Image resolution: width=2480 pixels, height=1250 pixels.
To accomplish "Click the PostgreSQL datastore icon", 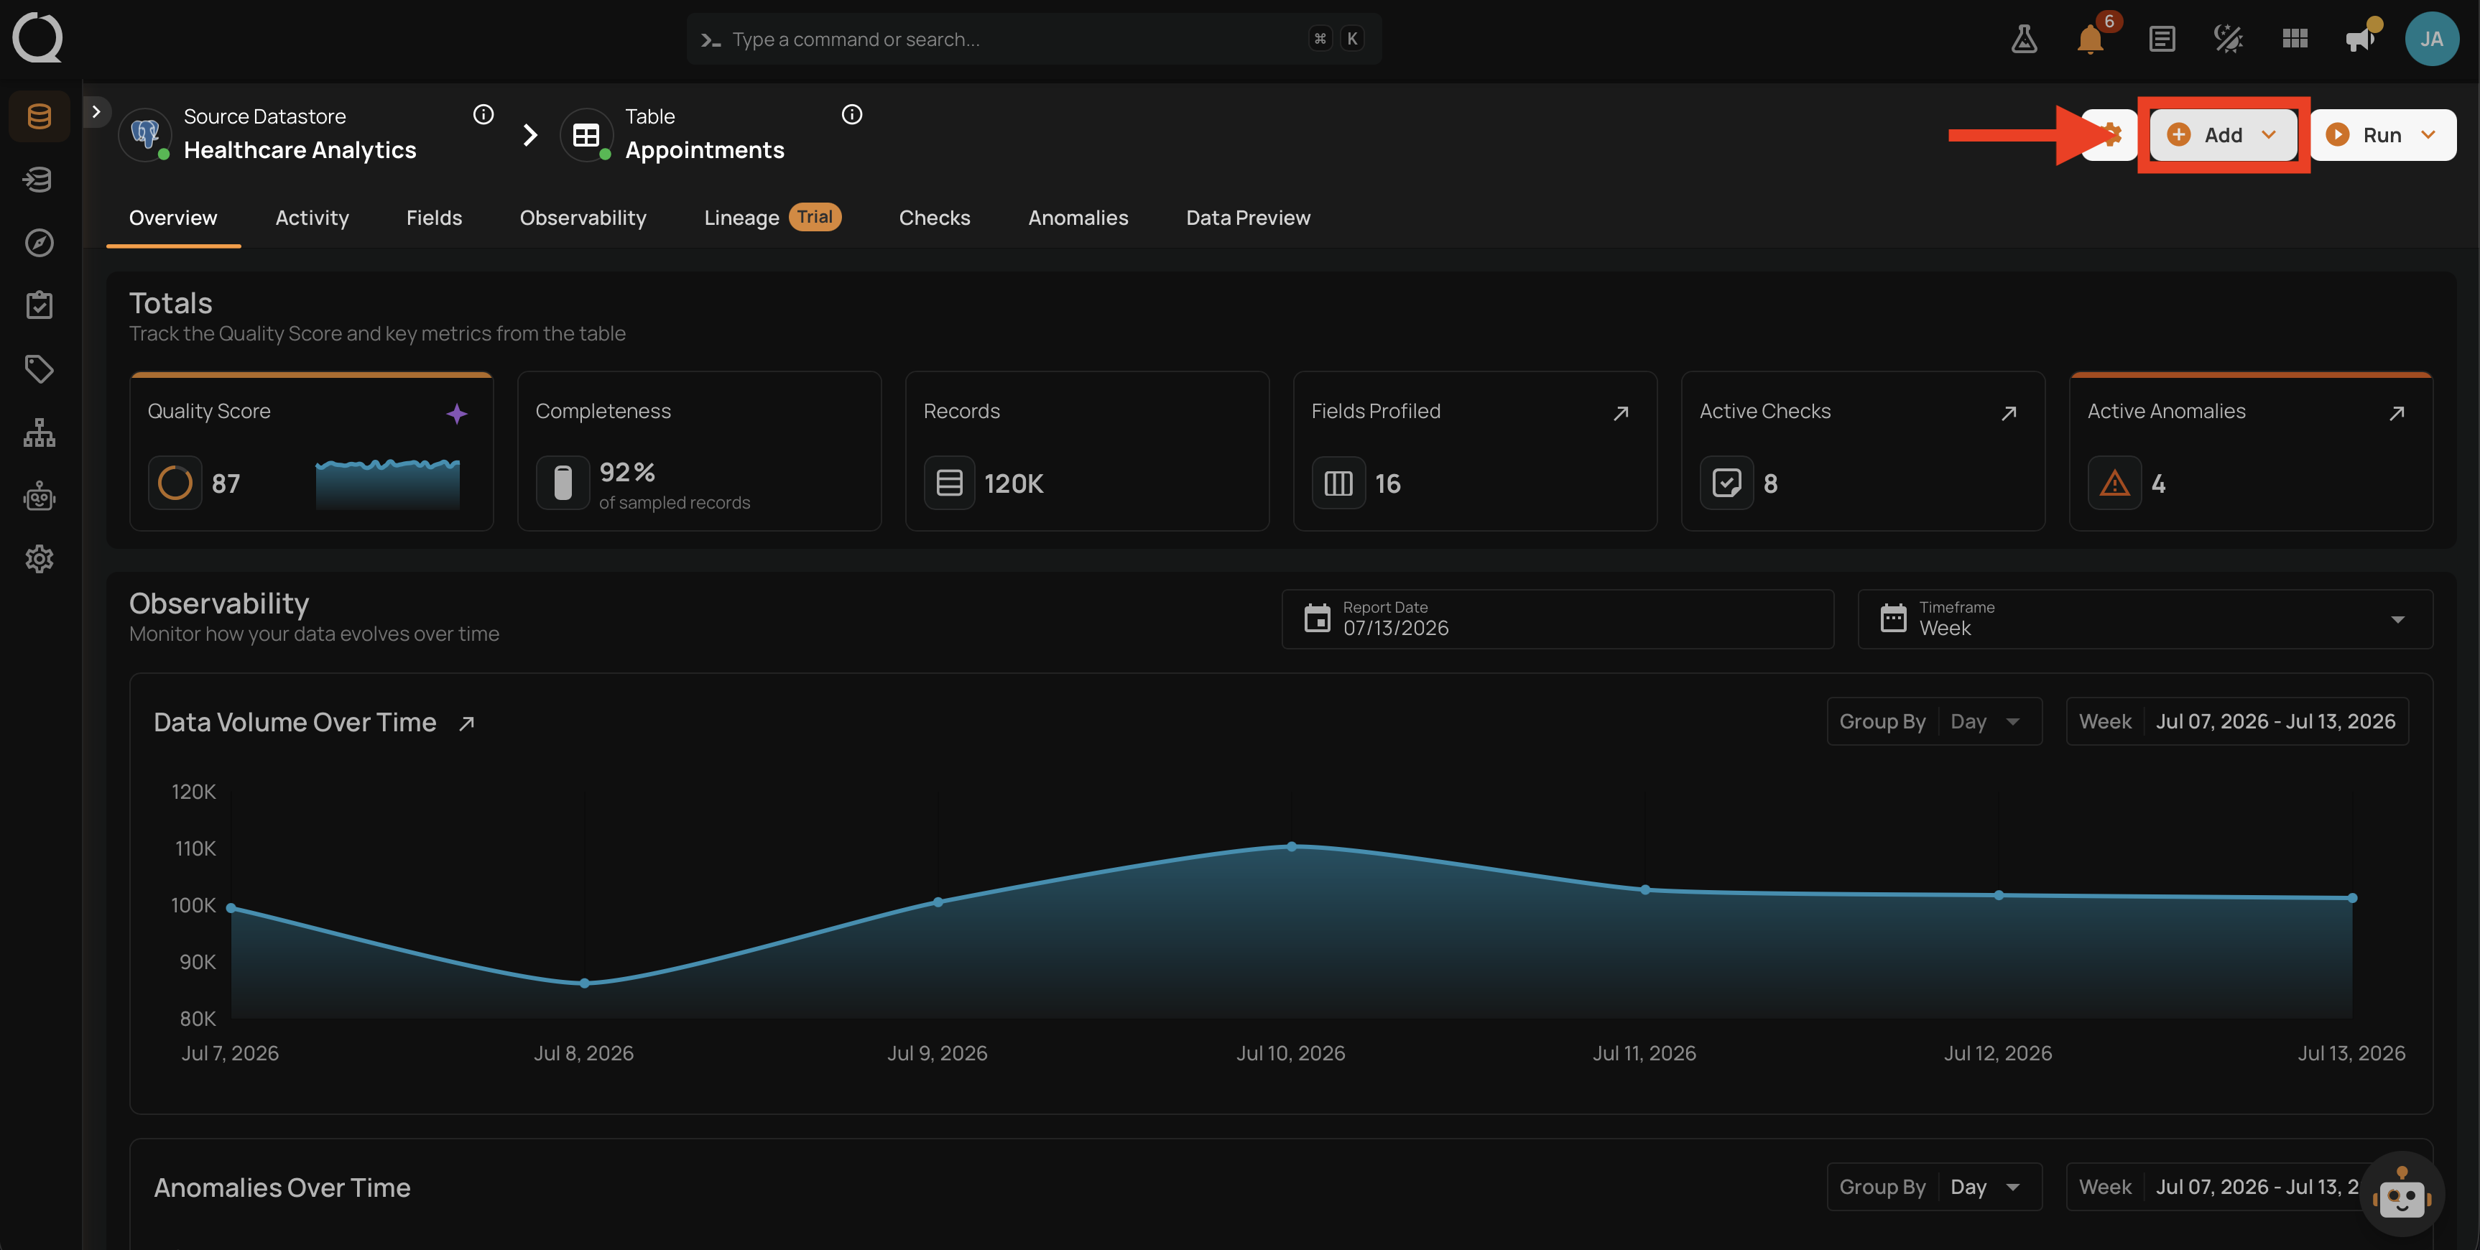I will (145, 135).
